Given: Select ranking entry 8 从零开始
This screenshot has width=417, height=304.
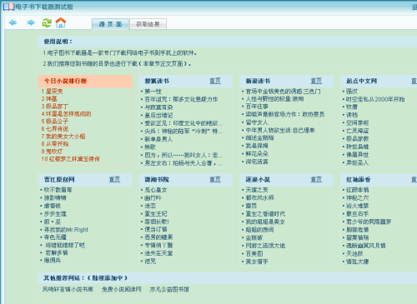Looking at the screenshot, I should (55, 144).
